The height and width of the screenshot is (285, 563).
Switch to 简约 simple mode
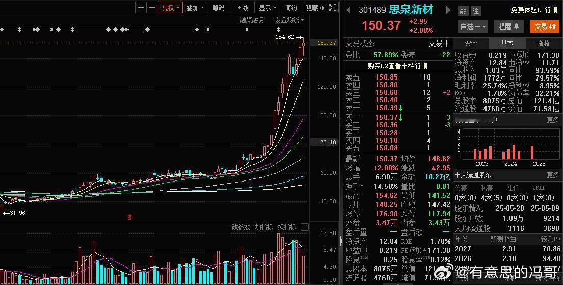tap(291, 8)
